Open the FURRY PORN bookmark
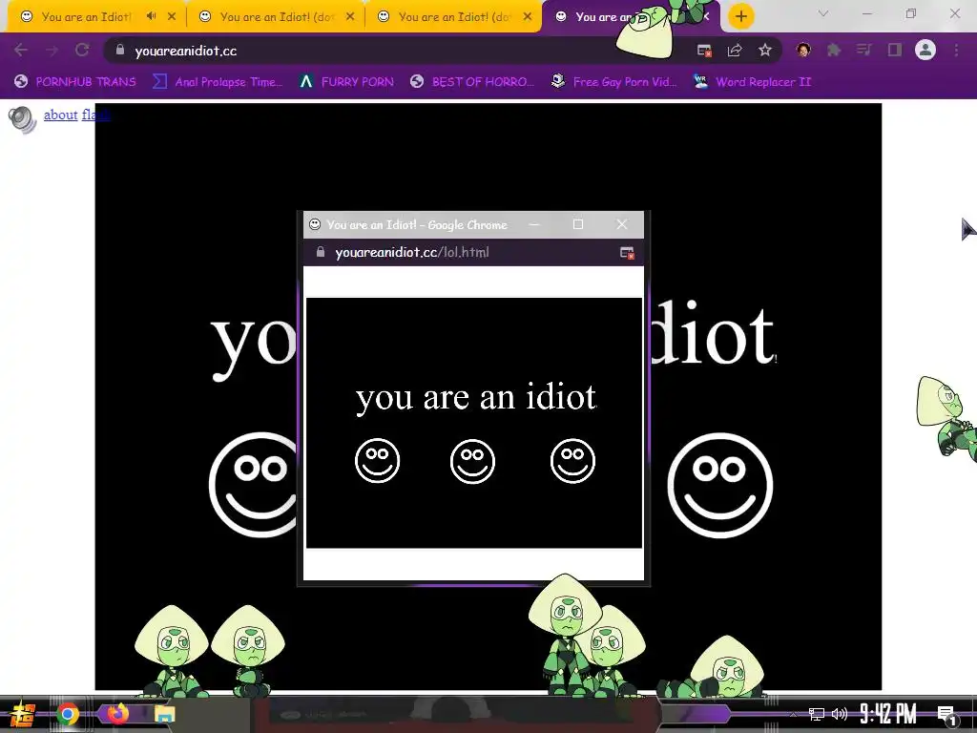 coord(346,82)
